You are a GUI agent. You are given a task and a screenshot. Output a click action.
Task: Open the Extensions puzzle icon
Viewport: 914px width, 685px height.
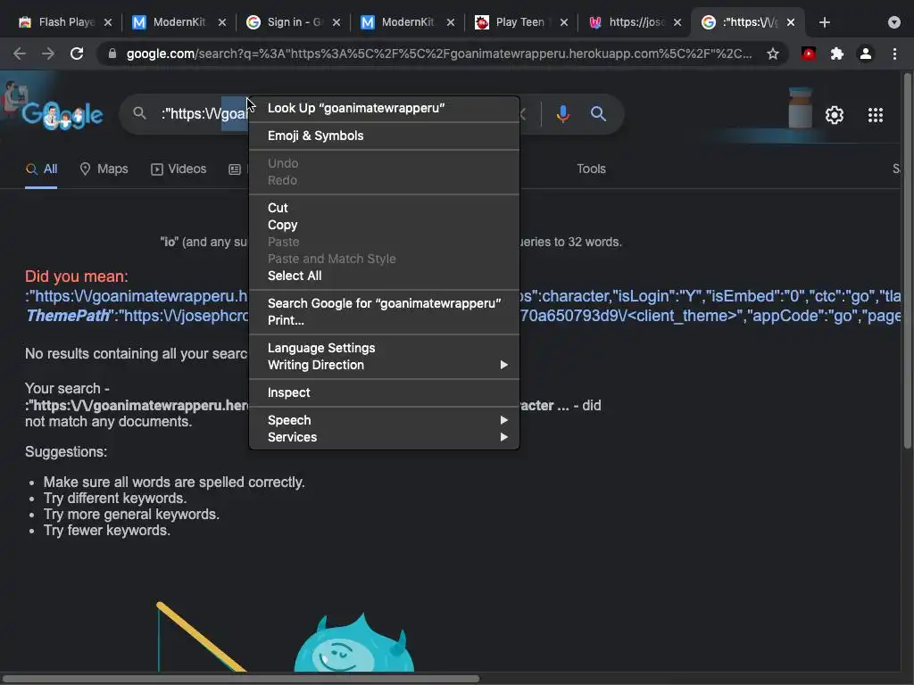point(837,54)
